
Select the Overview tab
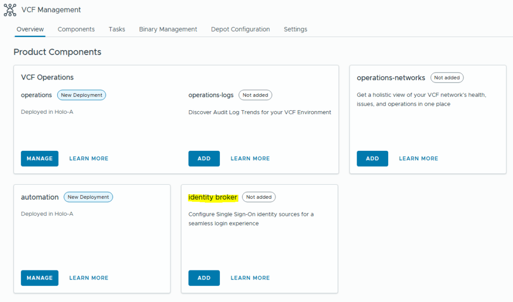[30, 29]
